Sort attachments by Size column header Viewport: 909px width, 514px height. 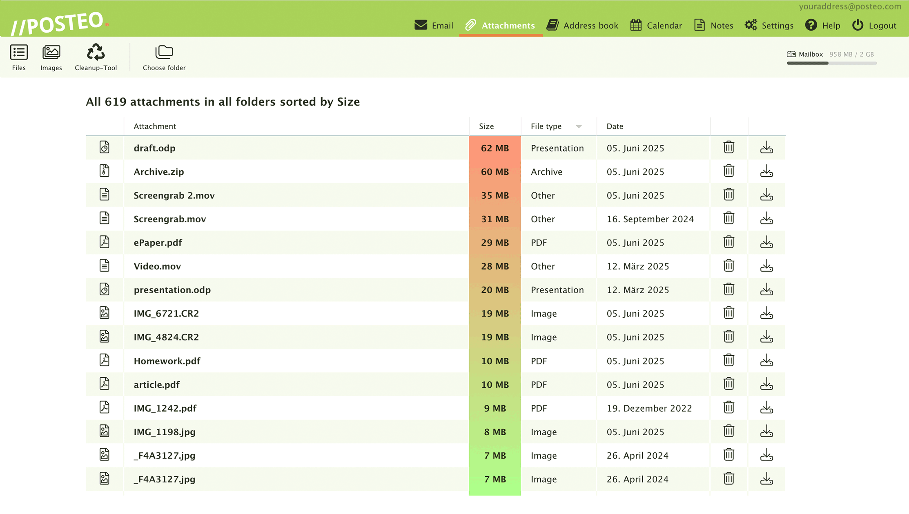click(x=486, y=126)
